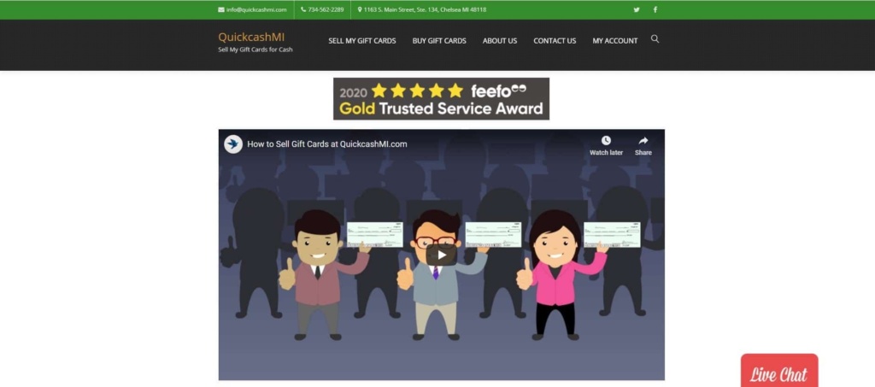The width and height of the screenshot is (875, 387).
Task: Open the video channel avatar icon
Action: pos(233,144)
